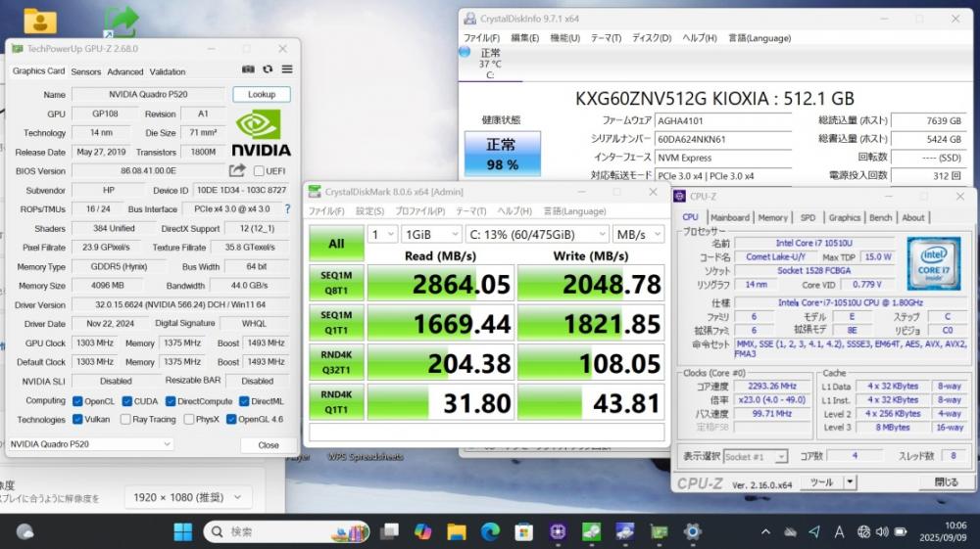Open Microsoft Store from the taskbar
The image size is (980, 549).
pos(523,531)
